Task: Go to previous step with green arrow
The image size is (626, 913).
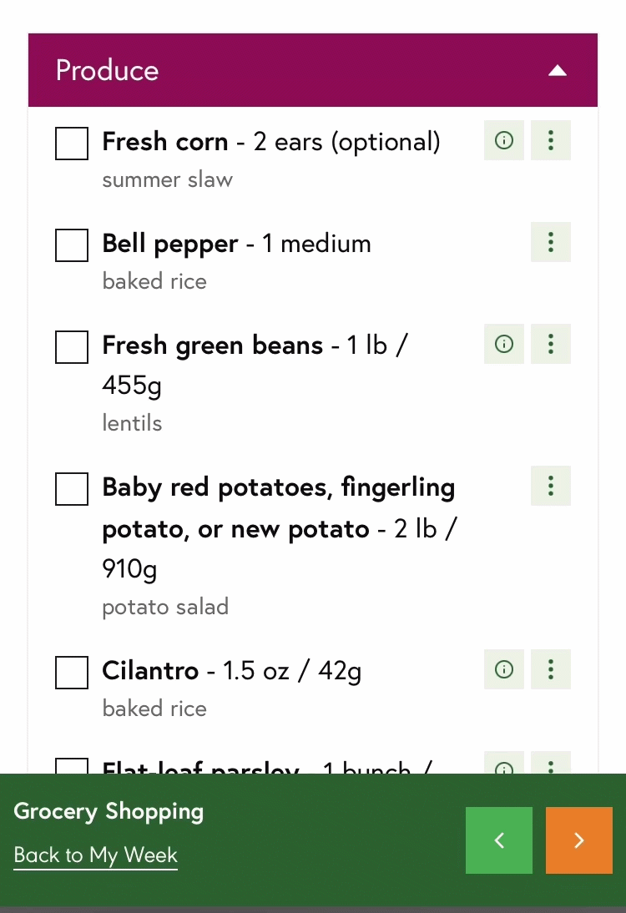Action: pyautogui.click(x=499, y=840)
